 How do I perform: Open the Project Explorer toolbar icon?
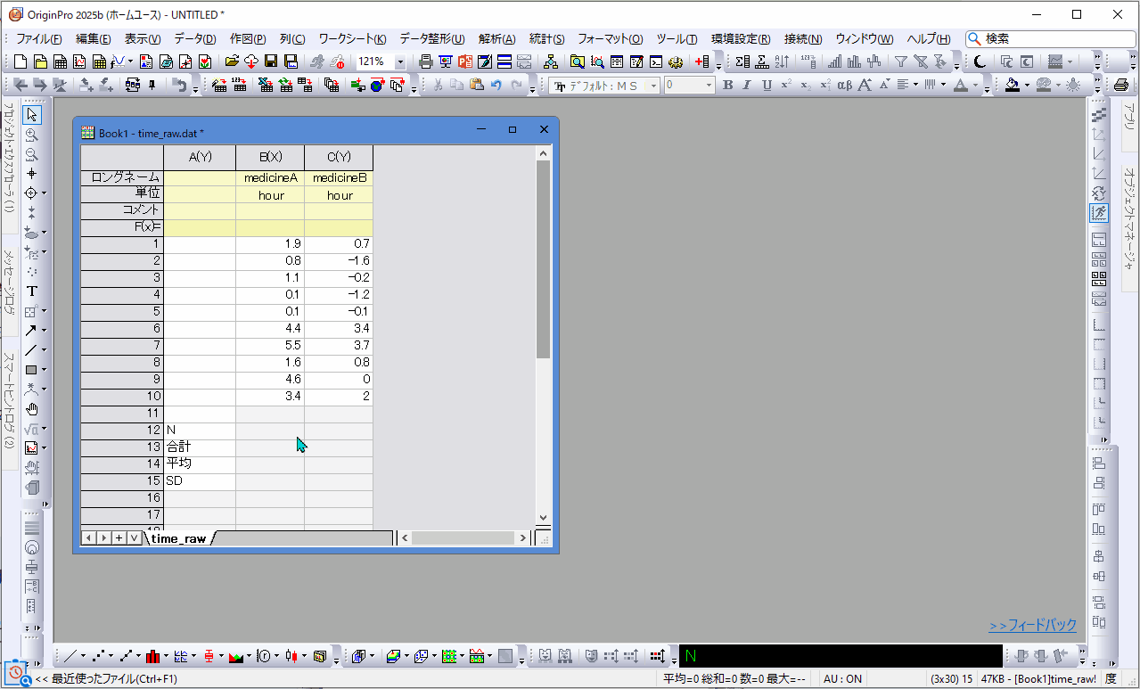[578, 62]
